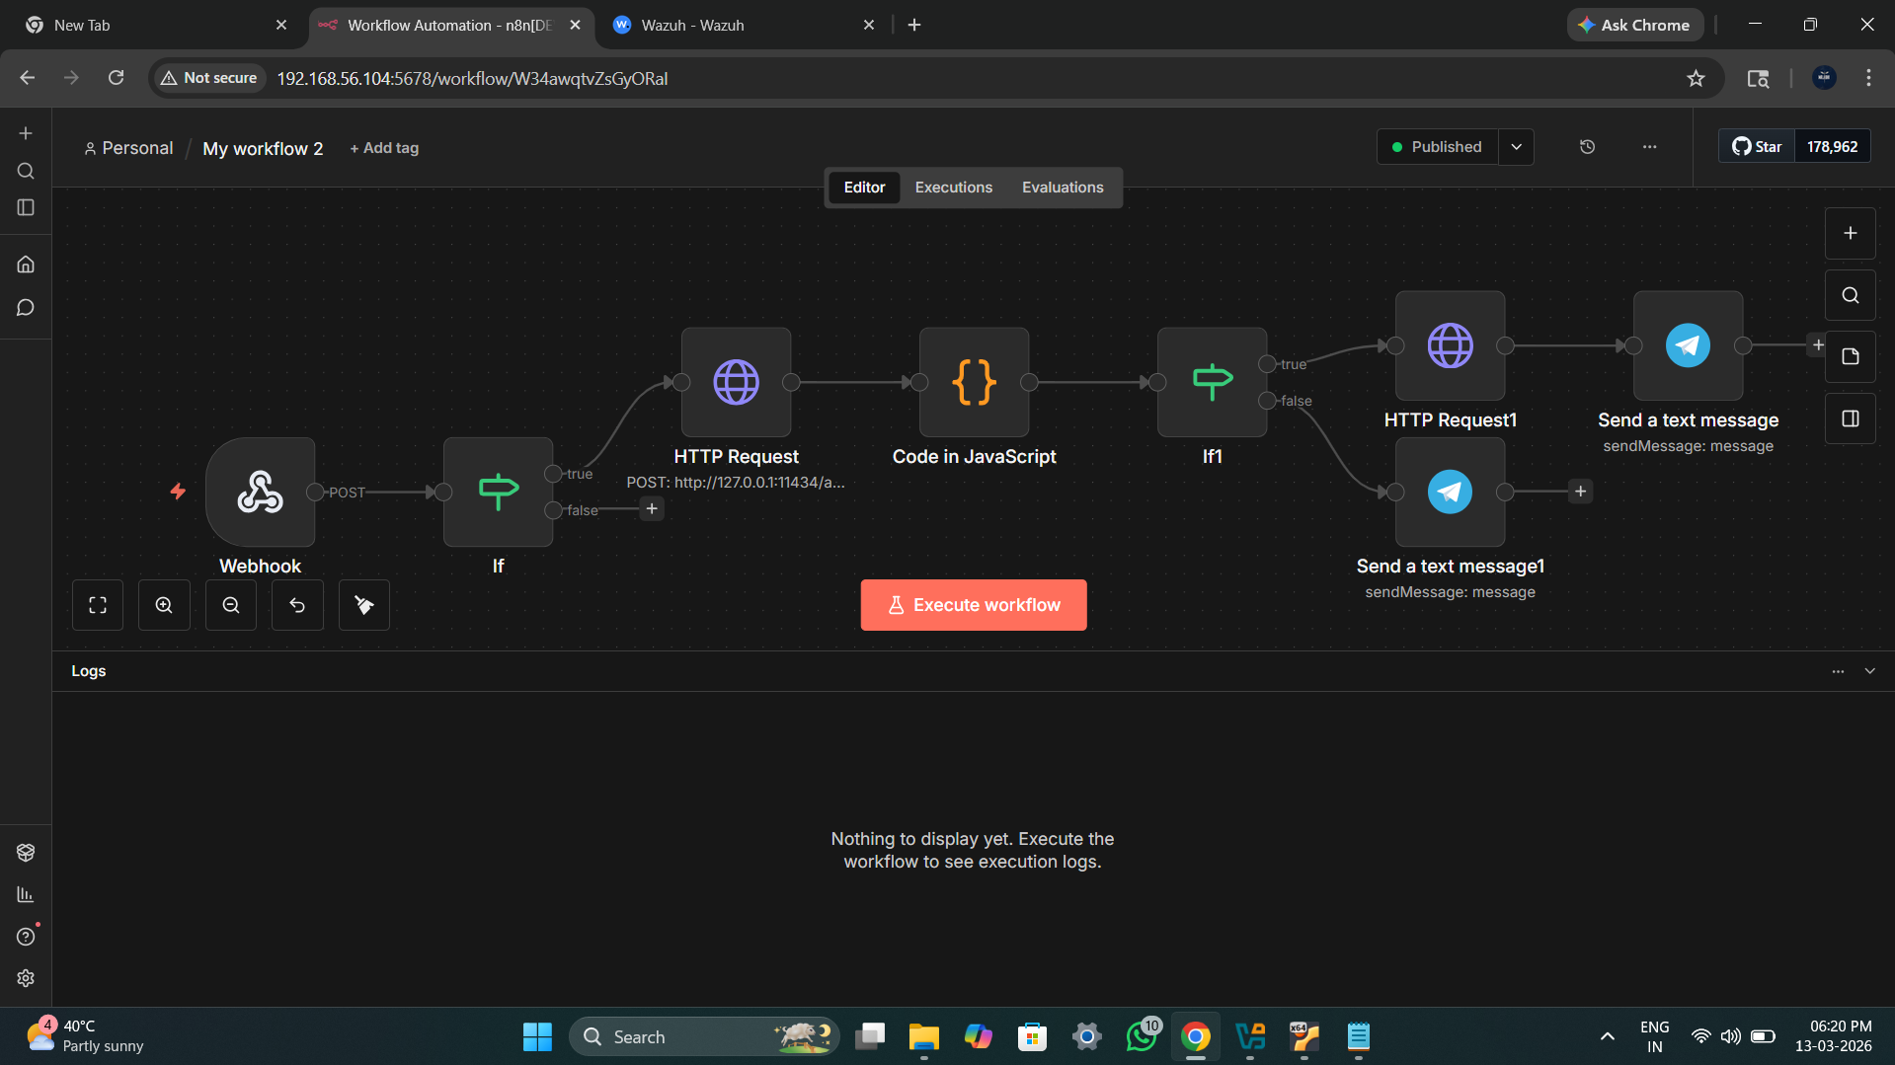Open the n8n chat panel
The height and width of the screenshot is (1065, 1895).
coord(26,308)
